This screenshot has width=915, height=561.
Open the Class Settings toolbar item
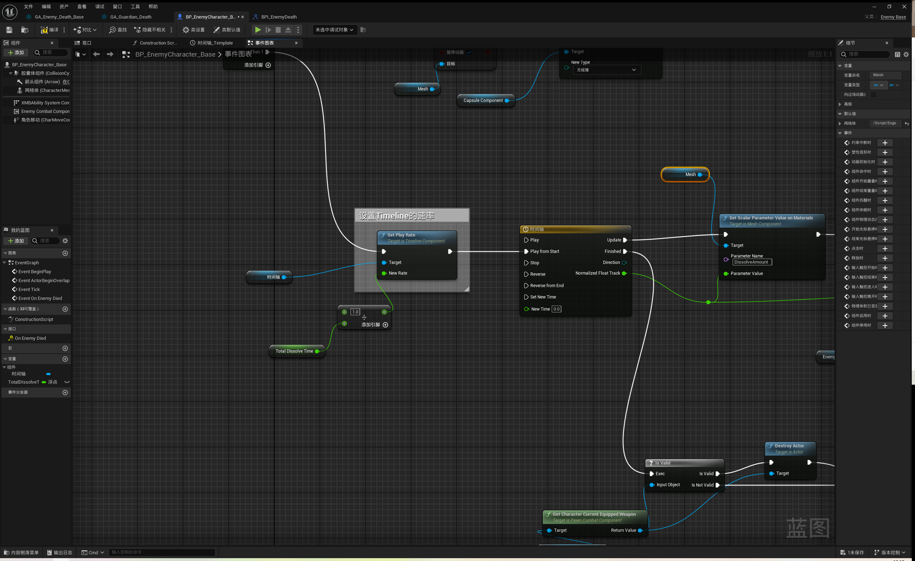point(193,30)
